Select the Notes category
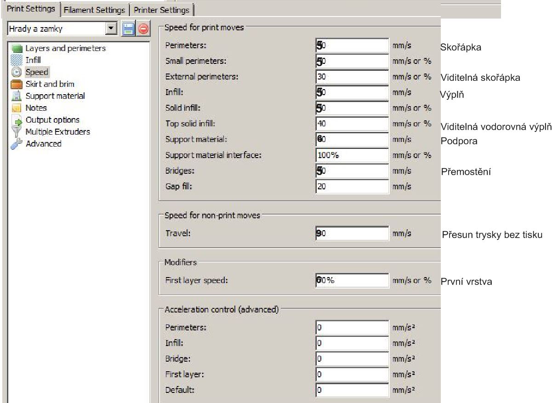 tap(36, 108)
